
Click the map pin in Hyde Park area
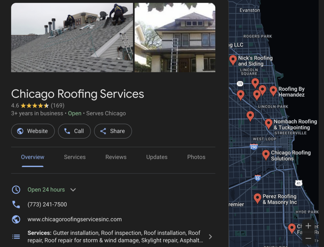(291, 228)
